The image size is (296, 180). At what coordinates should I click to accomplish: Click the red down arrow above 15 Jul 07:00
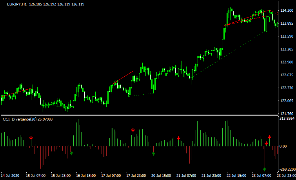(x=31, y=138)
